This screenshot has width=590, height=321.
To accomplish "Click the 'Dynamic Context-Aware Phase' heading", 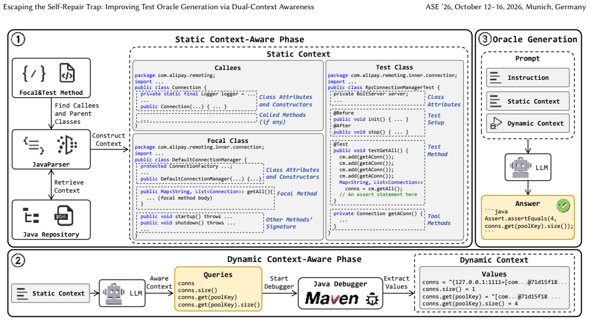I will pos(294,259).
